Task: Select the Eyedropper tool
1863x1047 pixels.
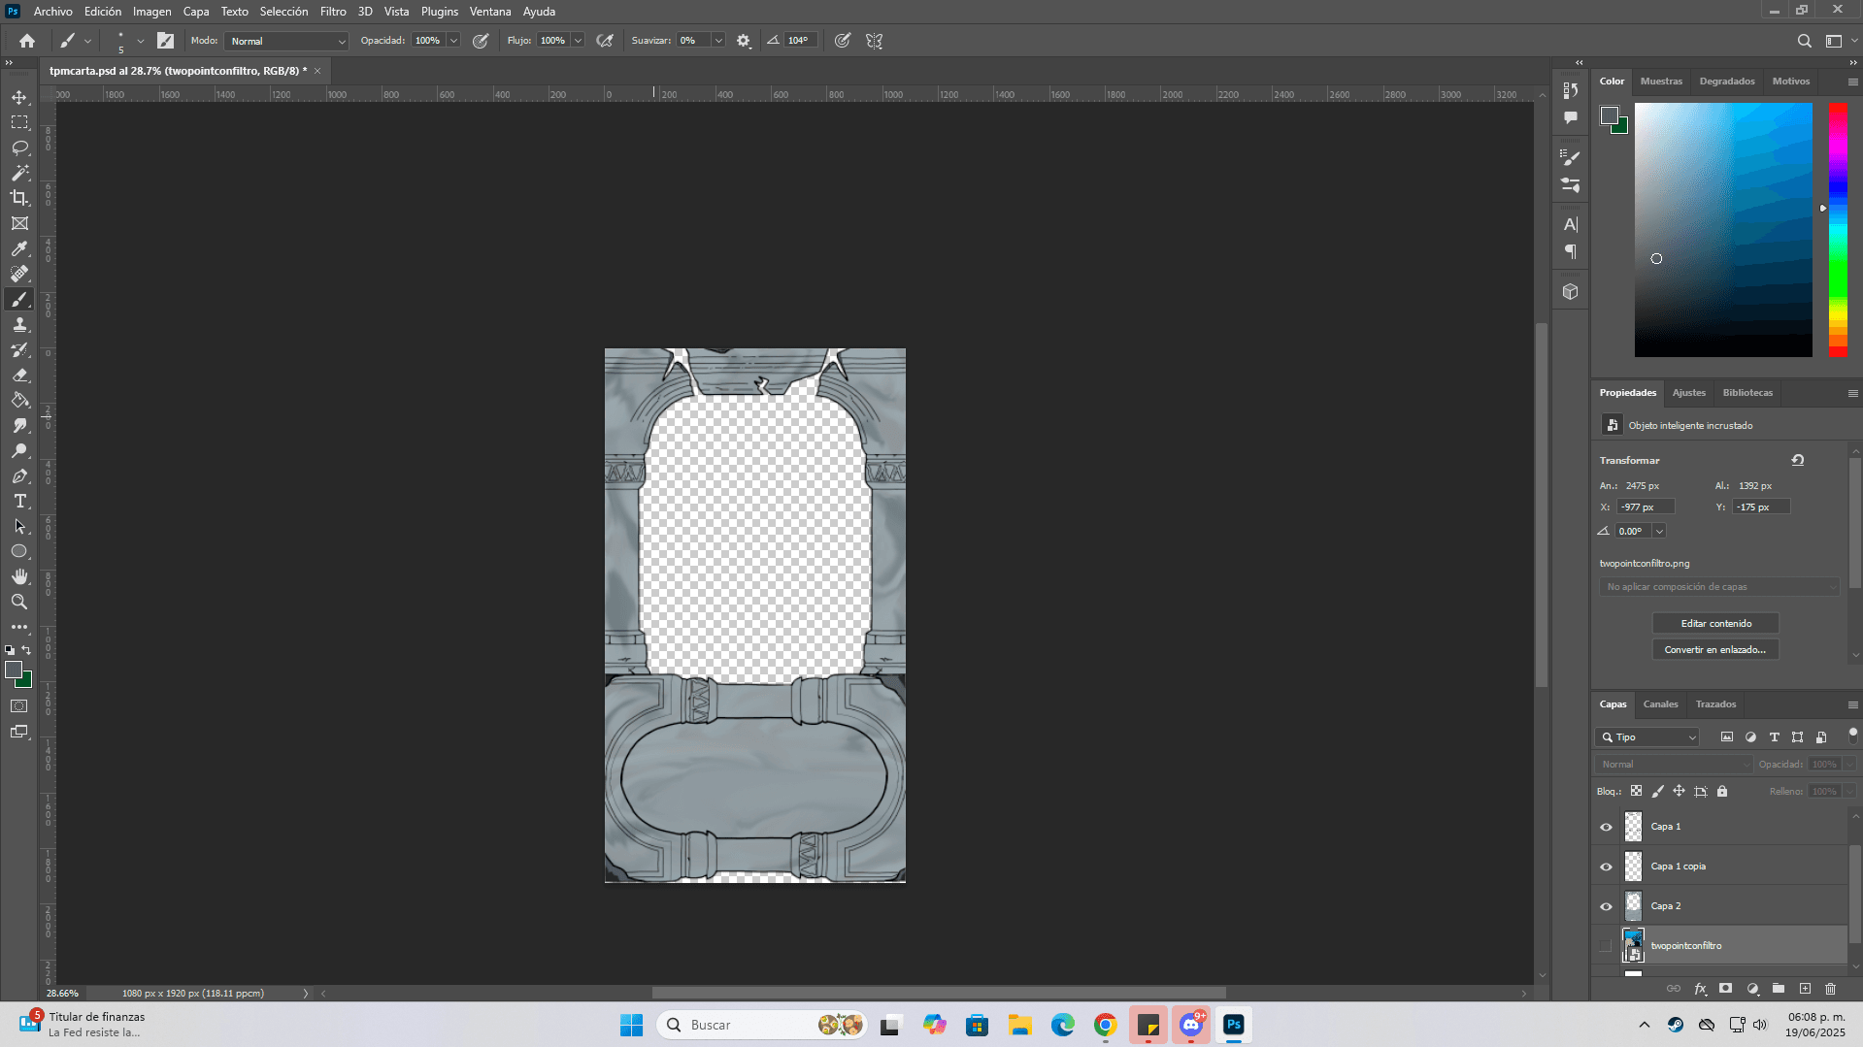Action: pyautogui.click(x=19, y=248)
